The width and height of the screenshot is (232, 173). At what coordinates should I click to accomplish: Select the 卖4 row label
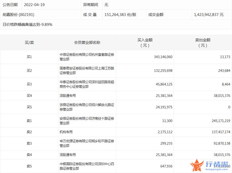pos(29,155)
